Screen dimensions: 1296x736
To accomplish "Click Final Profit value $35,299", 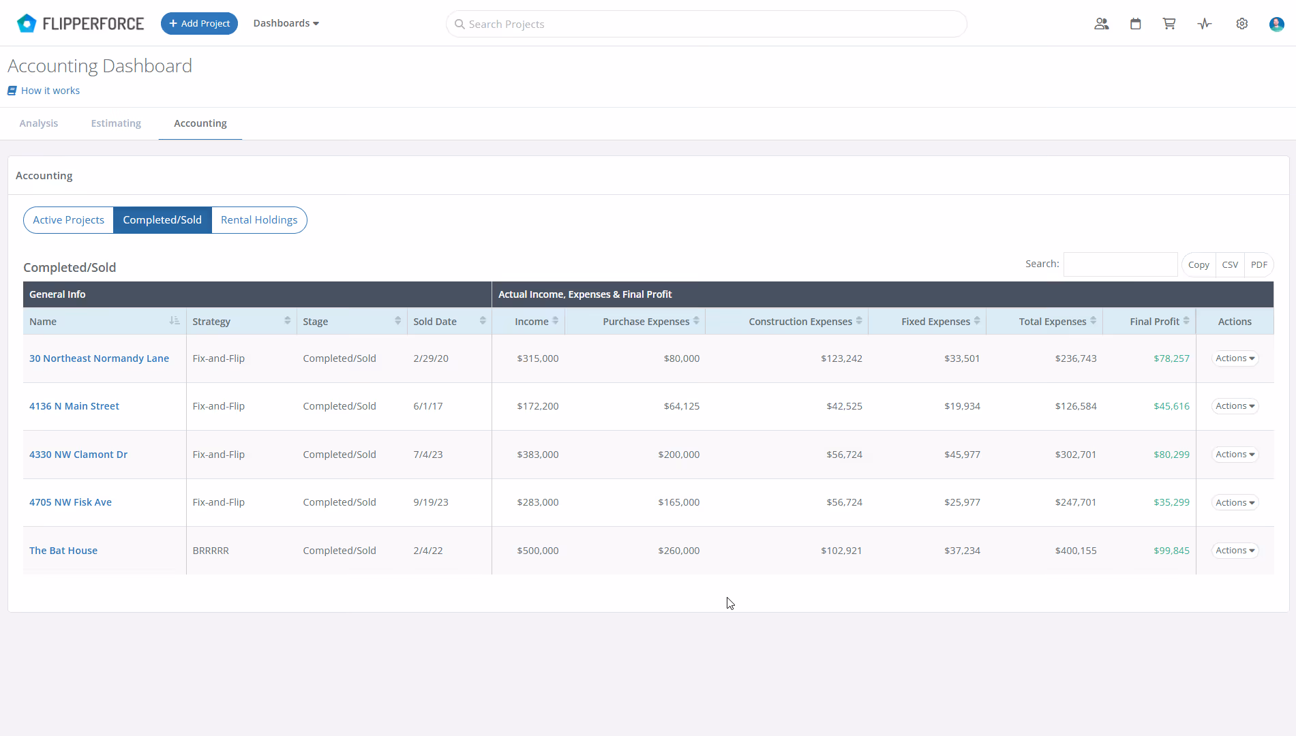I will click(1171, 502).
